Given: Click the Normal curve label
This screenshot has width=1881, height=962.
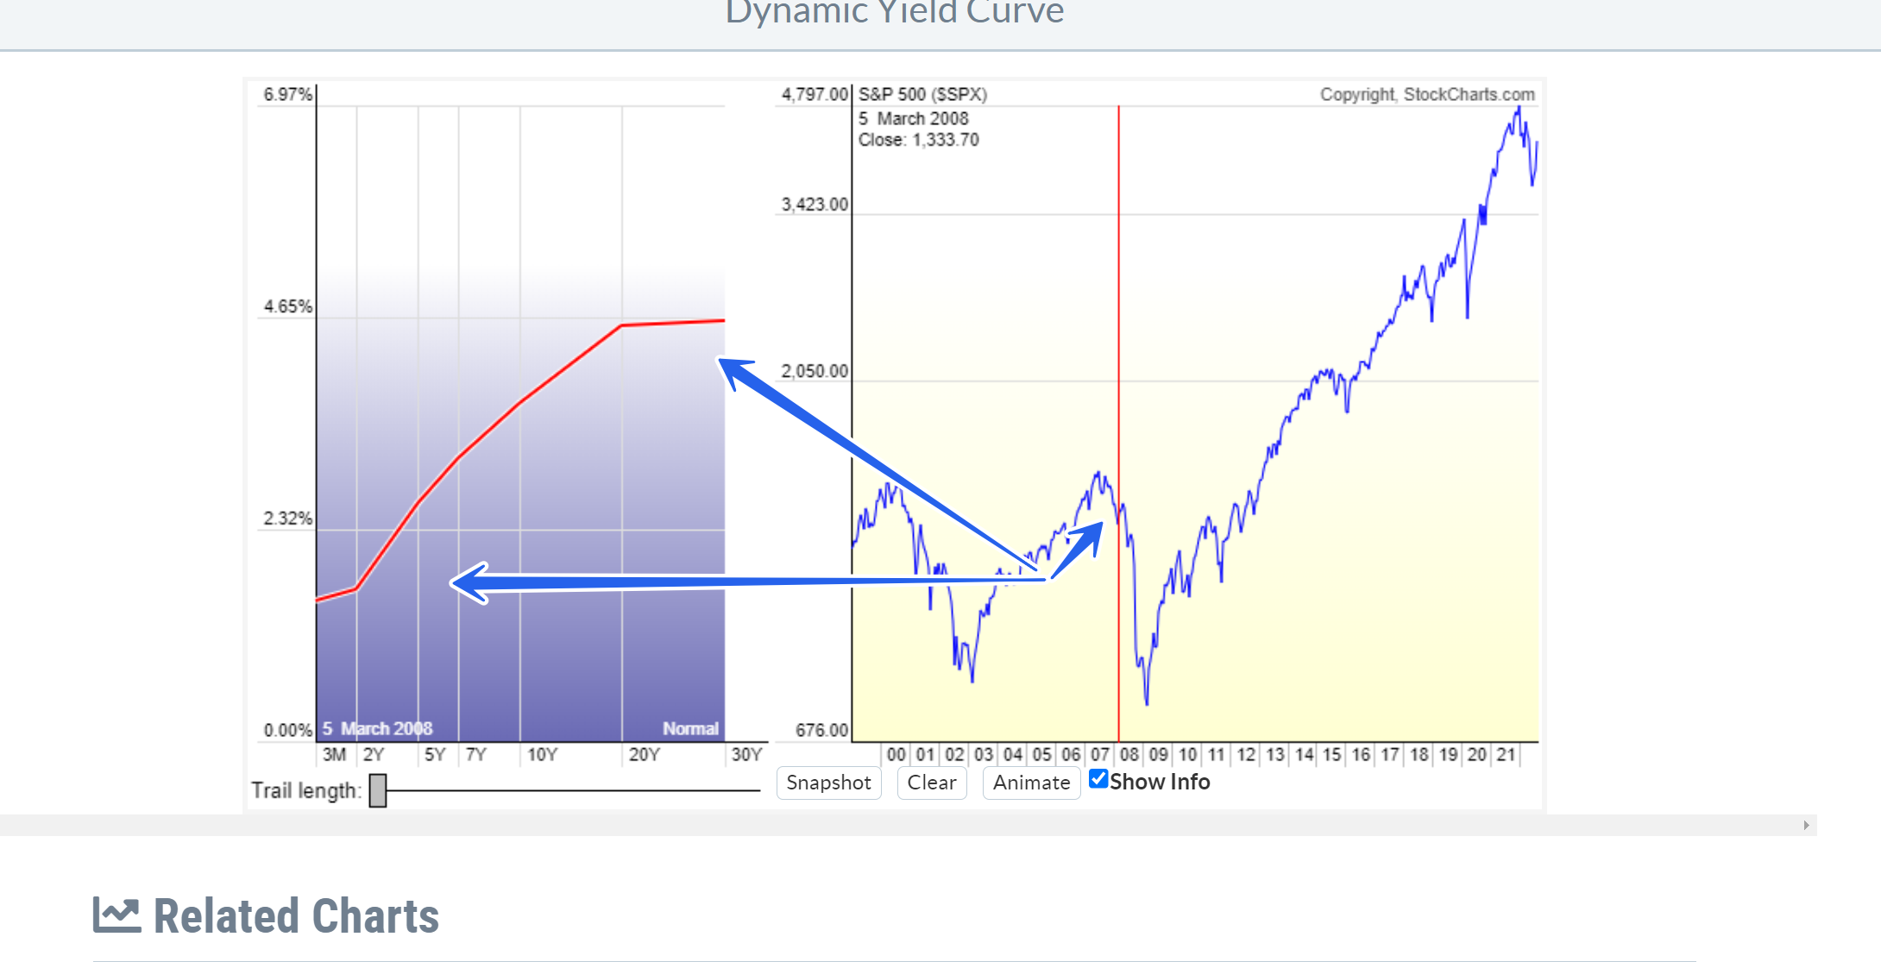Looking at the screenshot, I should [x=690, y=729].
